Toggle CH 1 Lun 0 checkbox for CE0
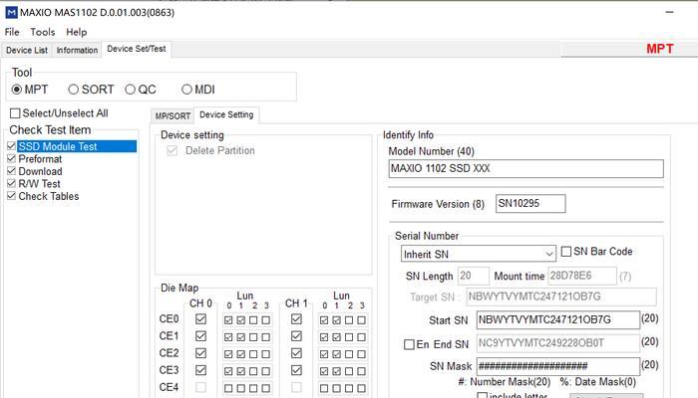The width and height of the screenshot is (698, 398). point(324,320)
